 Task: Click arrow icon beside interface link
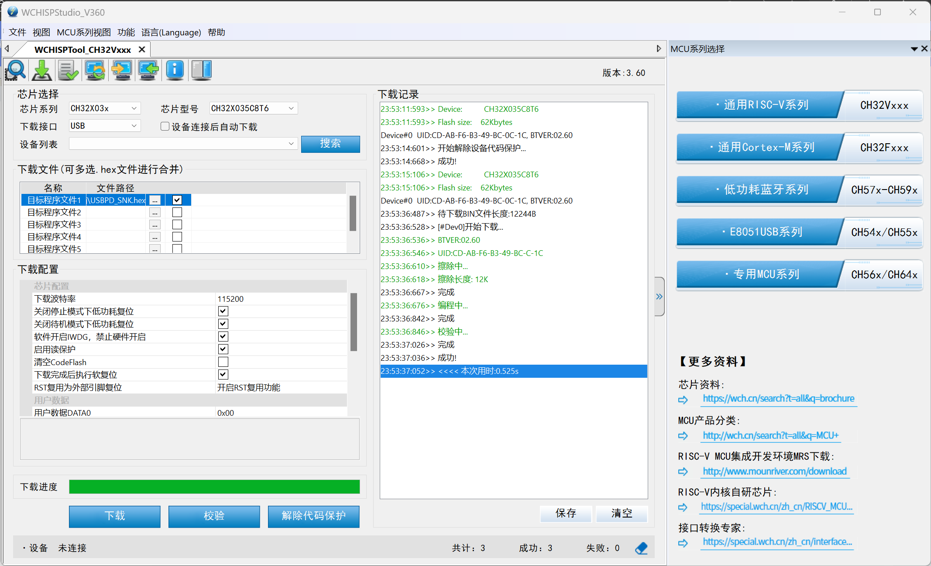[x=683, y=543]
